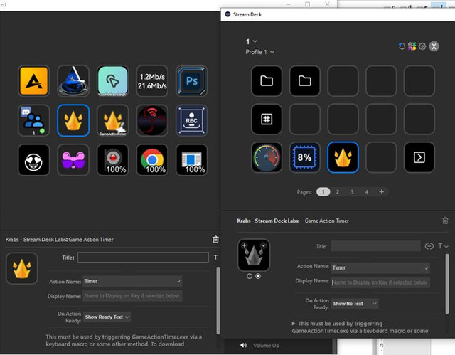Screen dimensions: 455x355
Task: Open the Photoshop Ps key
Action: tap(191, 81)
